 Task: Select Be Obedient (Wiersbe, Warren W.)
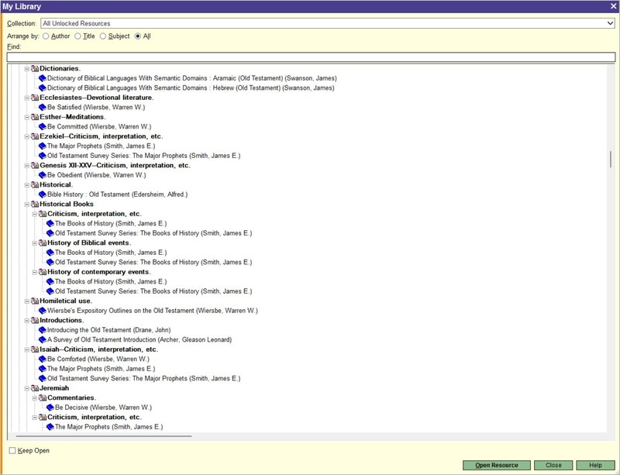(x=96, y=175)
